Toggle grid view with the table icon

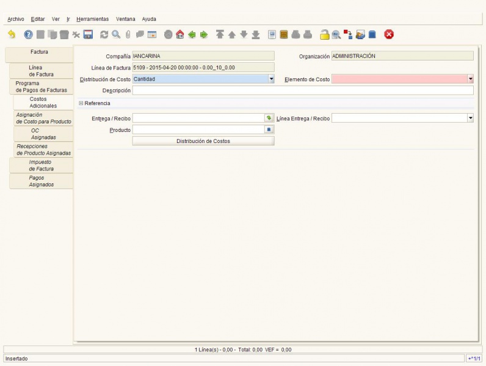click(x=152, y=34)
